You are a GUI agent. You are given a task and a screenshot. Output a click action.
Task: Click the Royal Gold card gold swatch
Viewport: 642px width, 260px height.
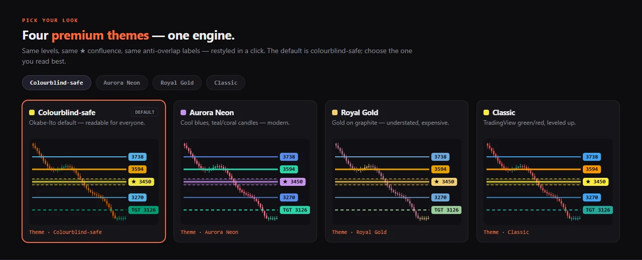coord(335,113)
